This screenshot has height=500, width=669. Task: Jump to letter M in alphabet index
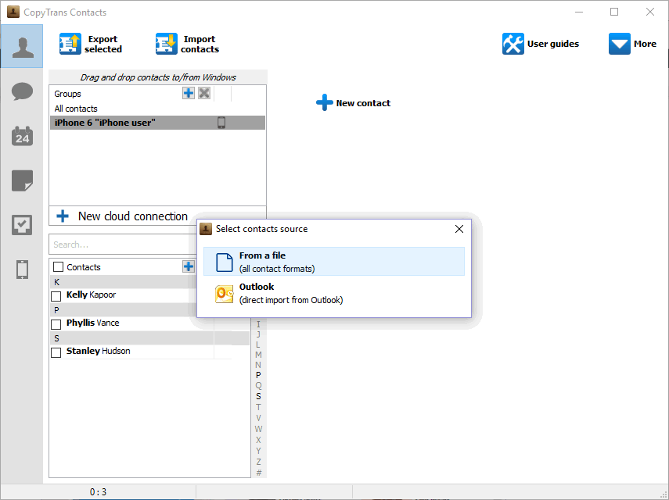pyautogui.click(x=258, y=355)
